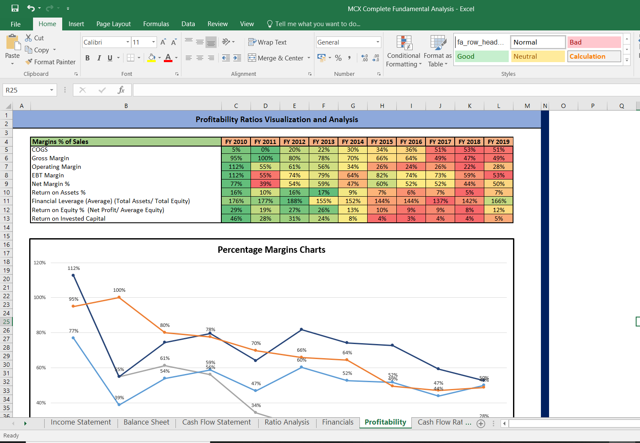Click the Insert Function fx icon
This screenshot has width=640, height=443.
point(121,90)
